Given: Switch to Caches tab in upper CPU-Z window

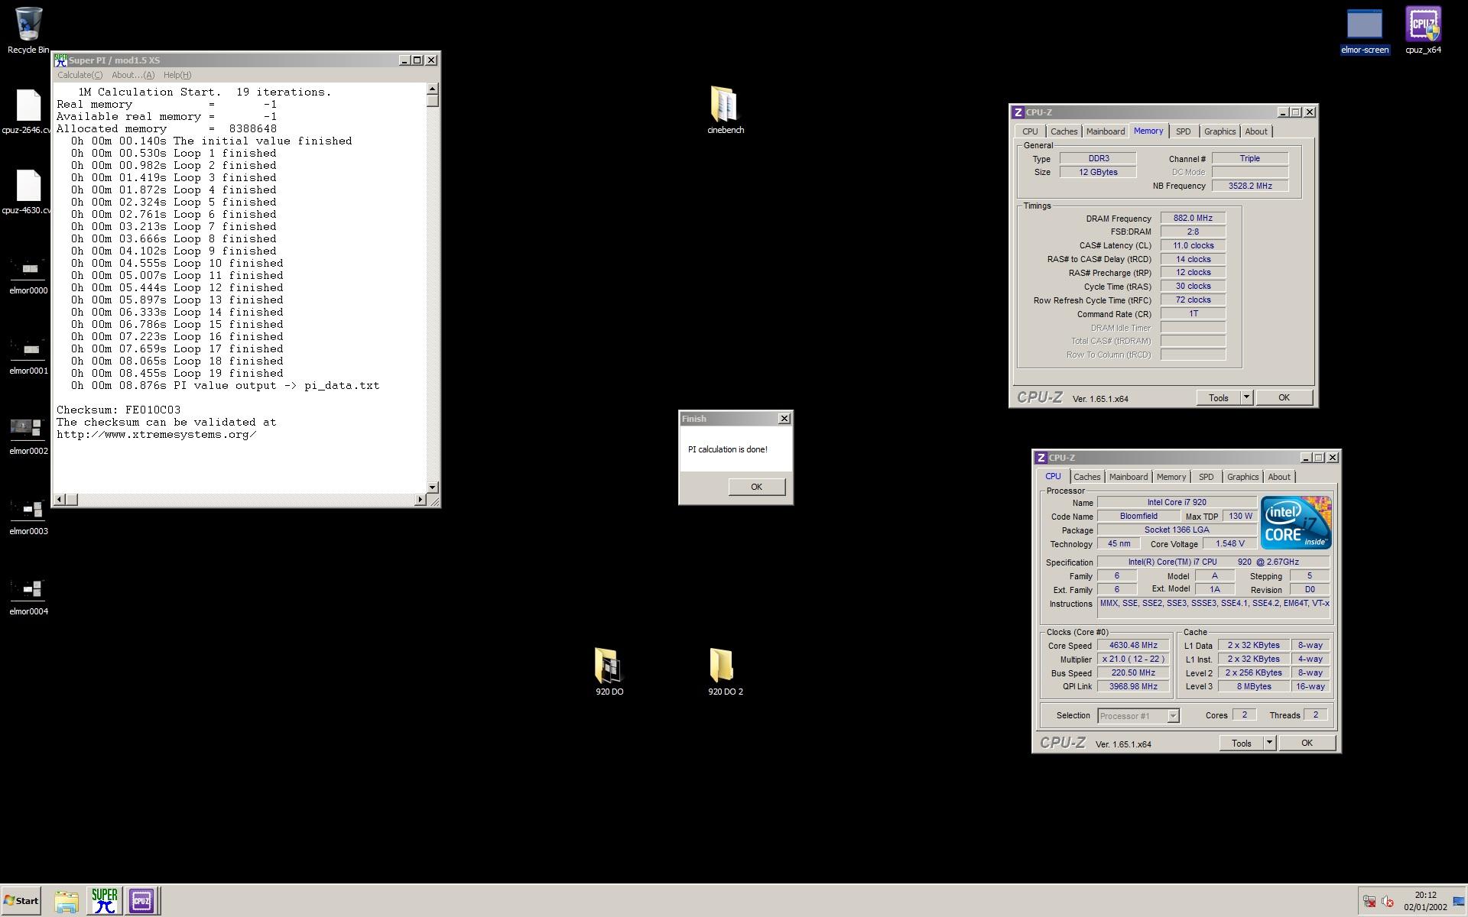Looking at the screenshot, I should tap(1064, 131).
